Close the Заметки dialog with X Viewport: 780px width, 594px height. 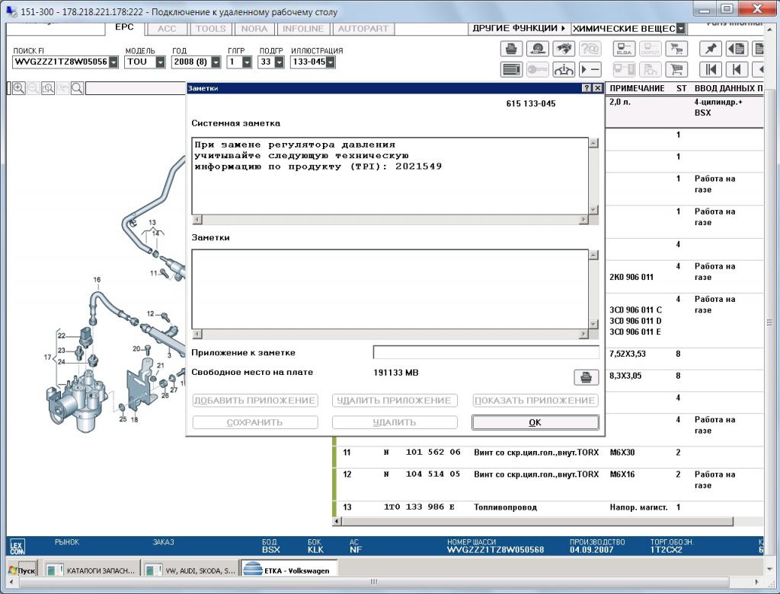pos(598,88)
